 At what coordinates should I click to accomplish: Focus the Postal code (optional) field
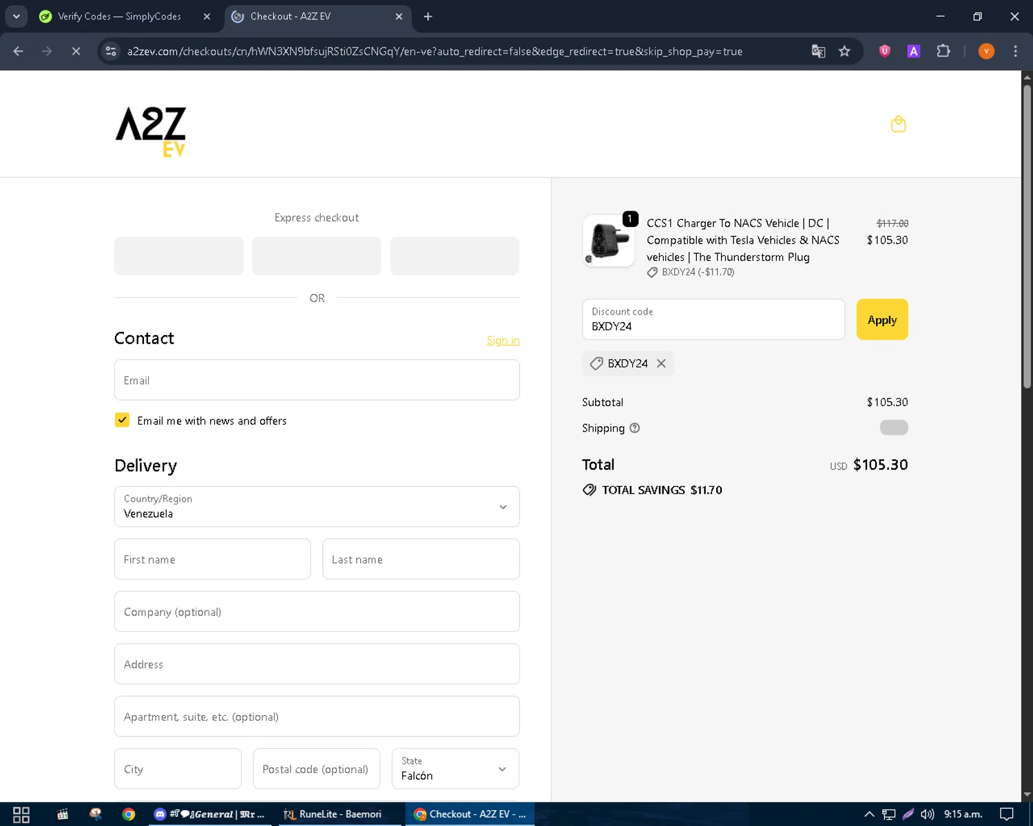[316, 769]
